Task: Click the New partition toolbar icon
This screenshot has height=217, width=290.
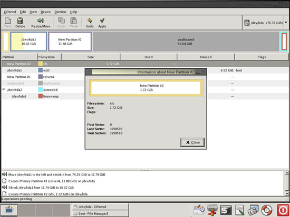Action: pyautogui.click(x=8, y=23)
